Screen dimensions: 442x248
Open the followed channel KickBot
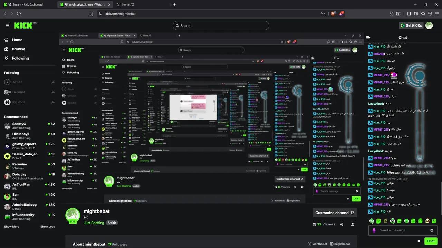click(29, 102)
